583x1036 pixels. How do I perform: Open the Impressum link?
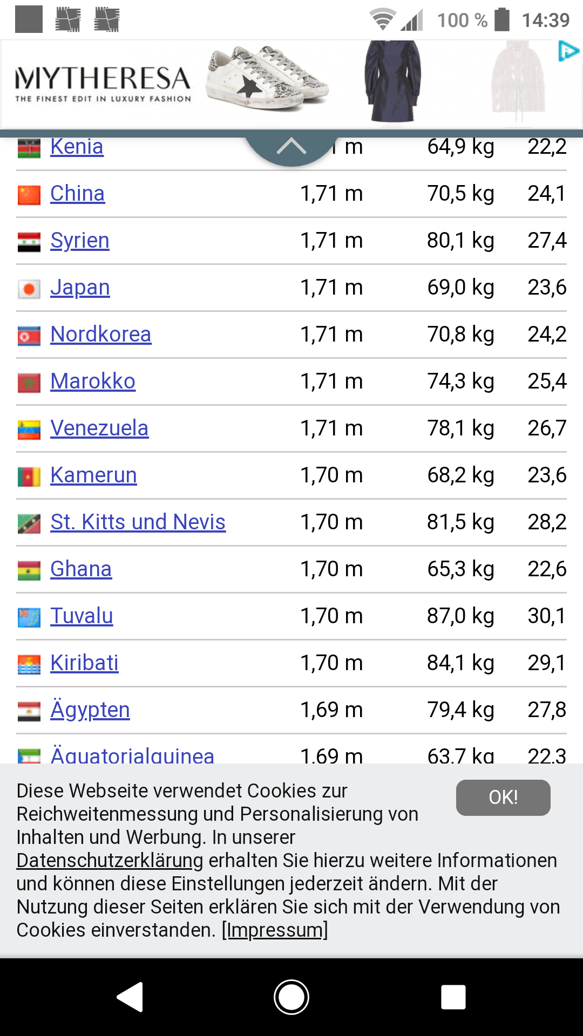275,930
